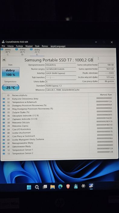Image resolution: width=119 pixels, height=213 pixels.
Task: Click the 1672 GB host writes value
Action: 107,69
